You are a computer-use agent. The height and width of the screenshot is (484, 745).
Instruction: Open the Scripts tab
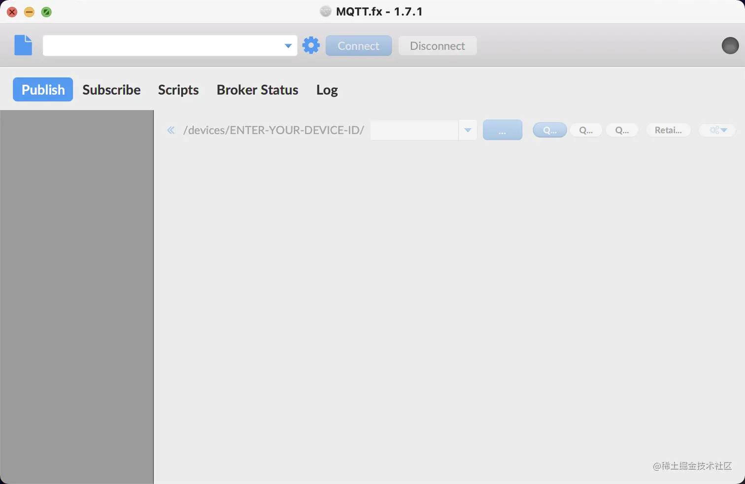pos(178,90)
